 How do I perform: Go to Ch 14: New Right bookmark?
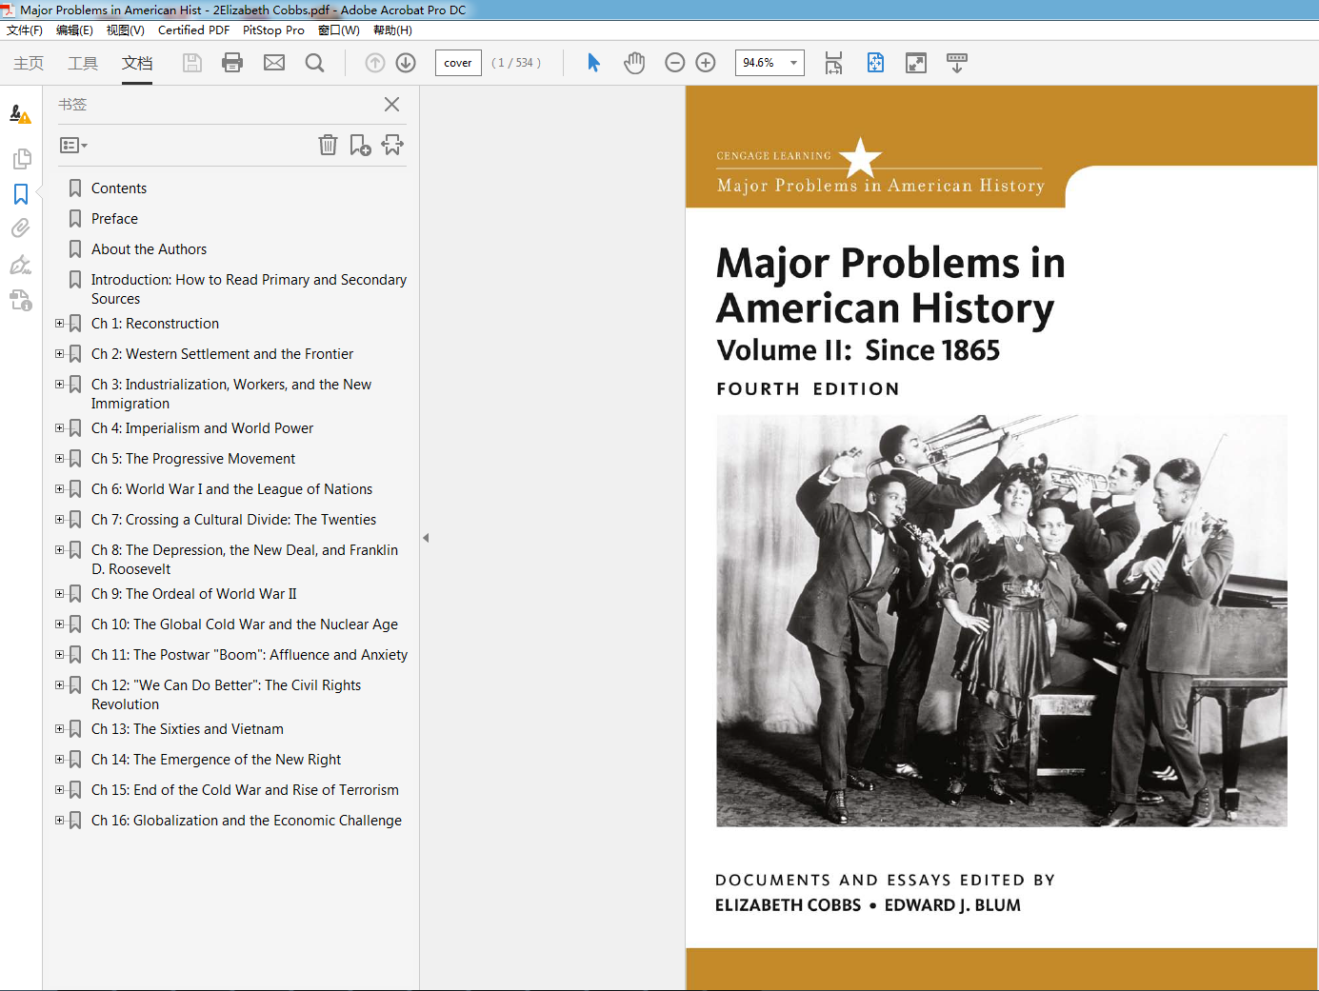tap(216, 760)
